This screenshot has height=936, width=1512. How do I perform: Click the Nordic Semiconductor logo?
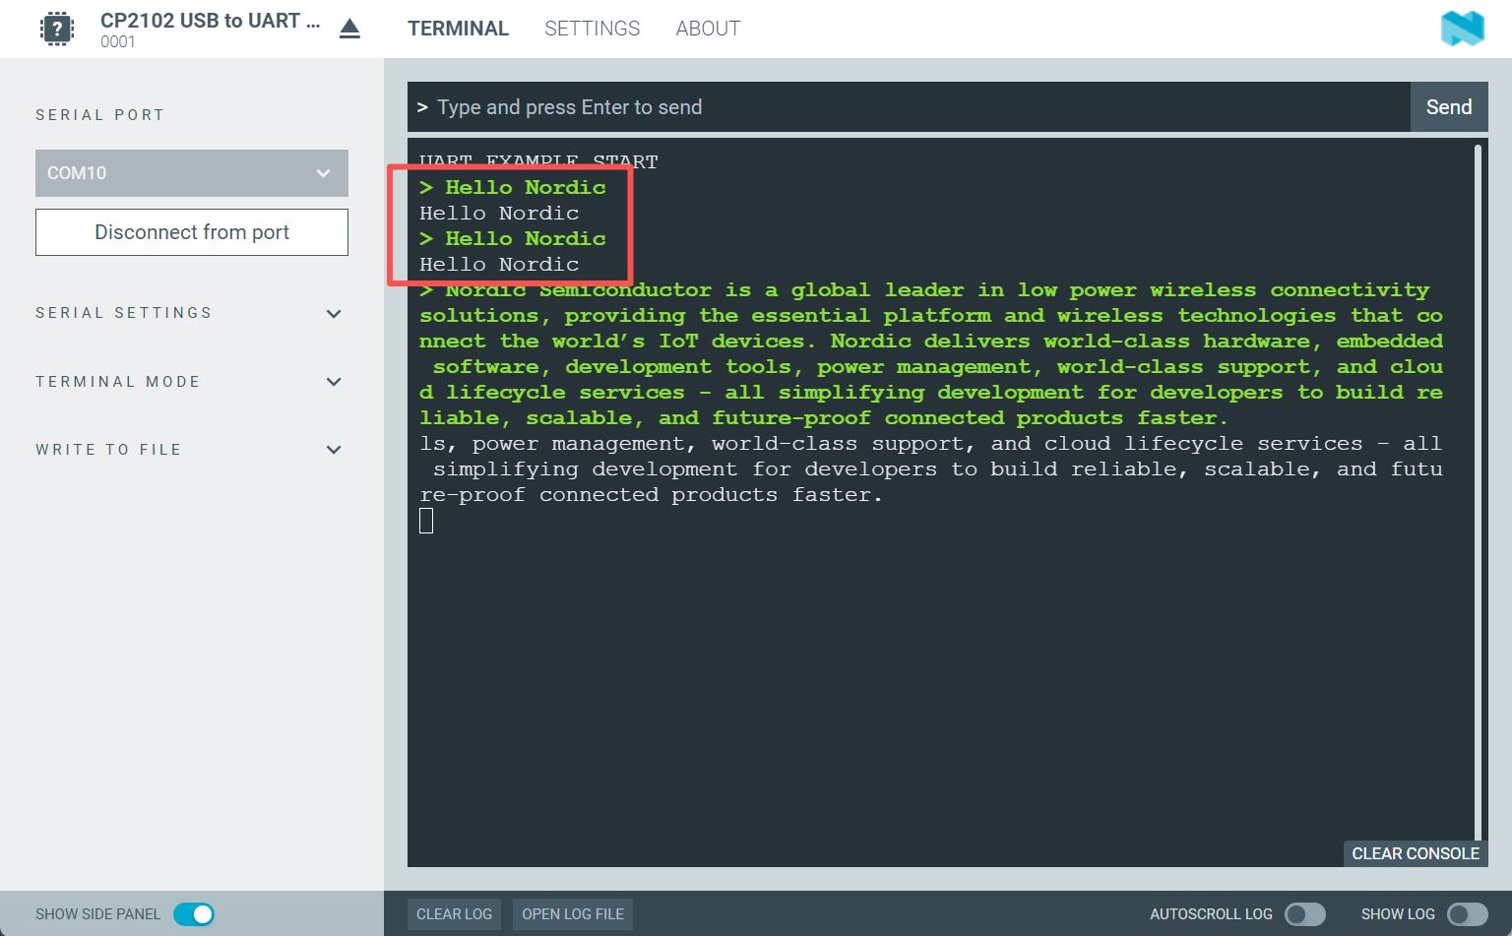click(x=1462, y=29)
